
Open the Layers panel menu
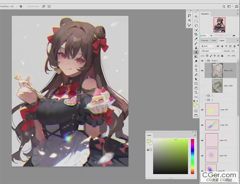(238, 40)
